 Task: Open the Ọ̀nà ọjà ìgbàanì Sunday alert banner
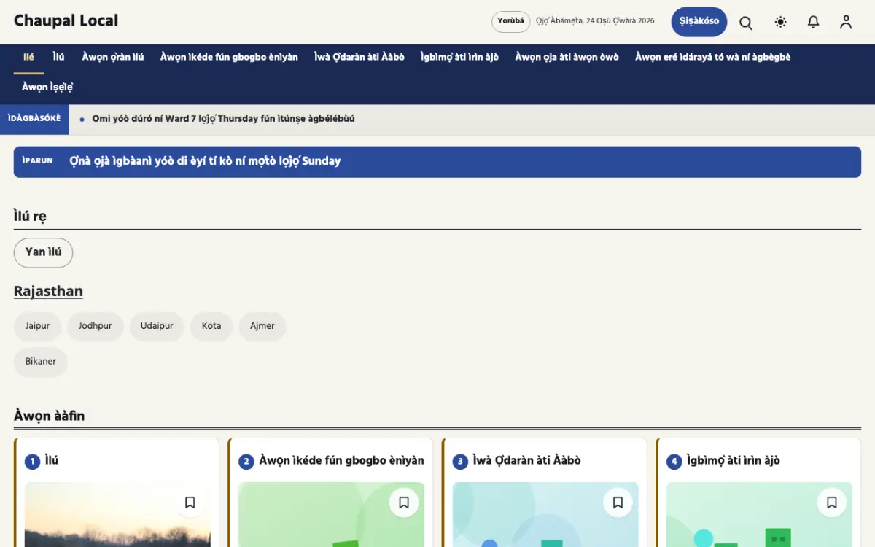(437, 161)
